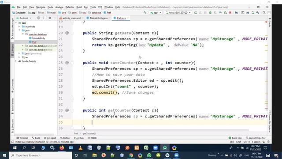282x159 pixels.
Task: Open the Profiler tool window
Action: tap(65, 138)
